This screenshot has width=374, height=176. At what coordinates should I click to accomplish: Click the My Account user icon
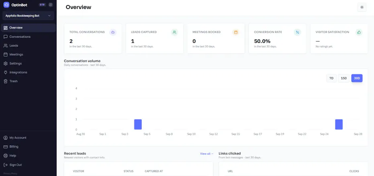[6, 138]
